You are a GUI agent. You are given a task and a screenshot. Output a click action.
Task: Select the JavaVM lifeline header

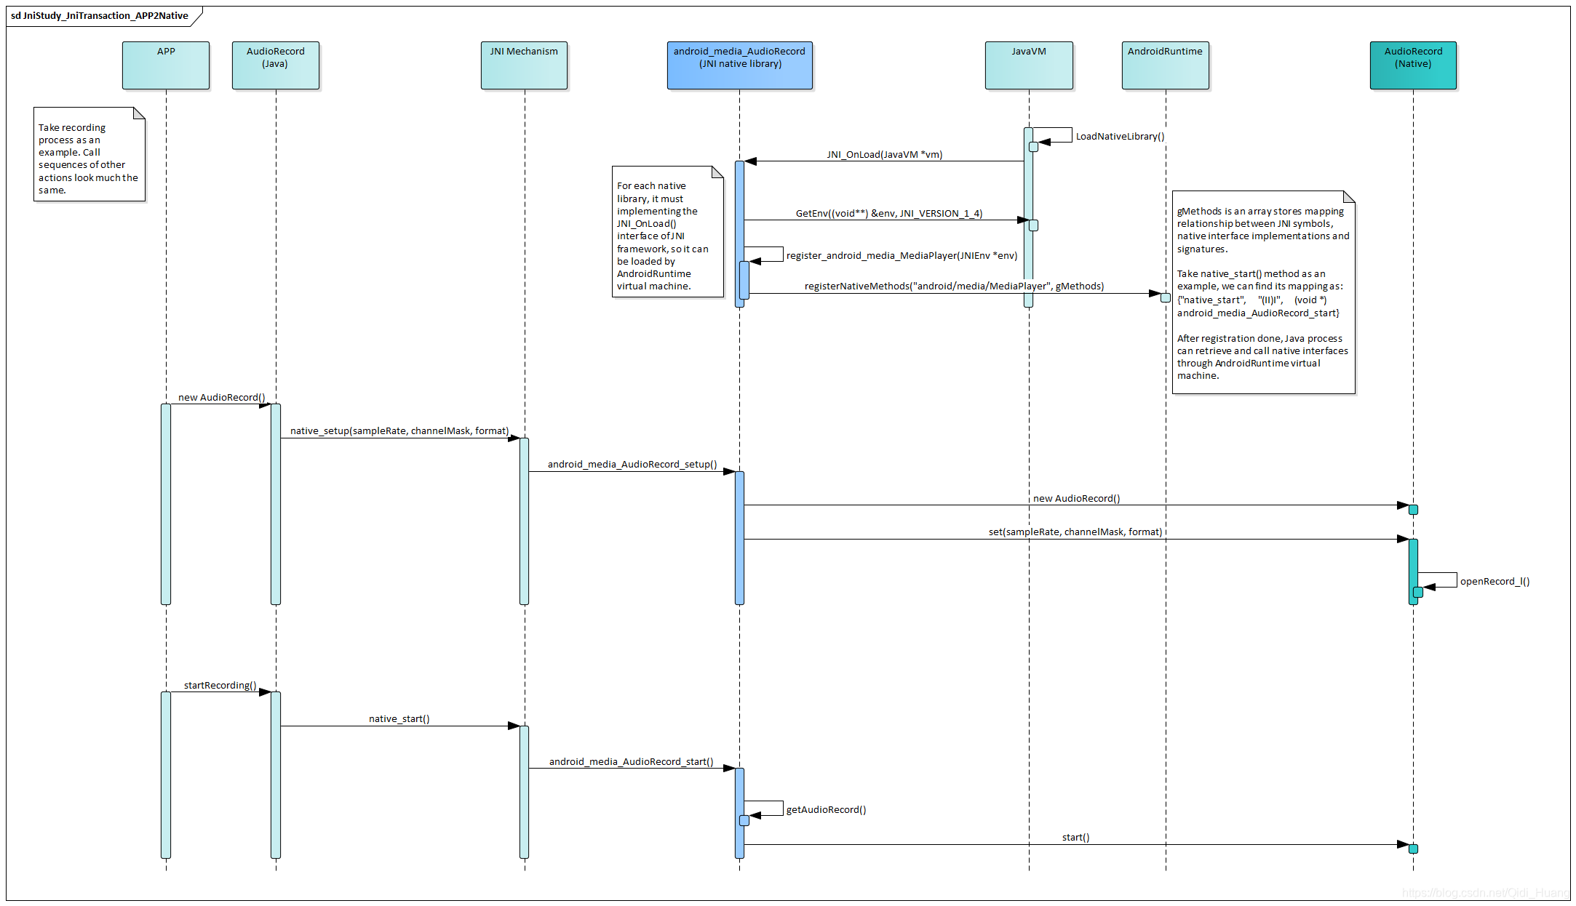coord(1028,65)
